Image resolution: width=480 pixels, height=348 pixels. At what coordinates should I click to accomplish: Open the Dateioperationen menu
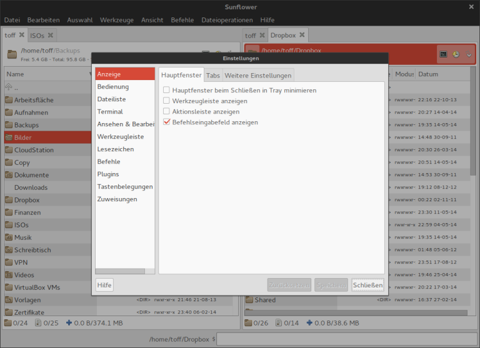[x=227, y=20]
